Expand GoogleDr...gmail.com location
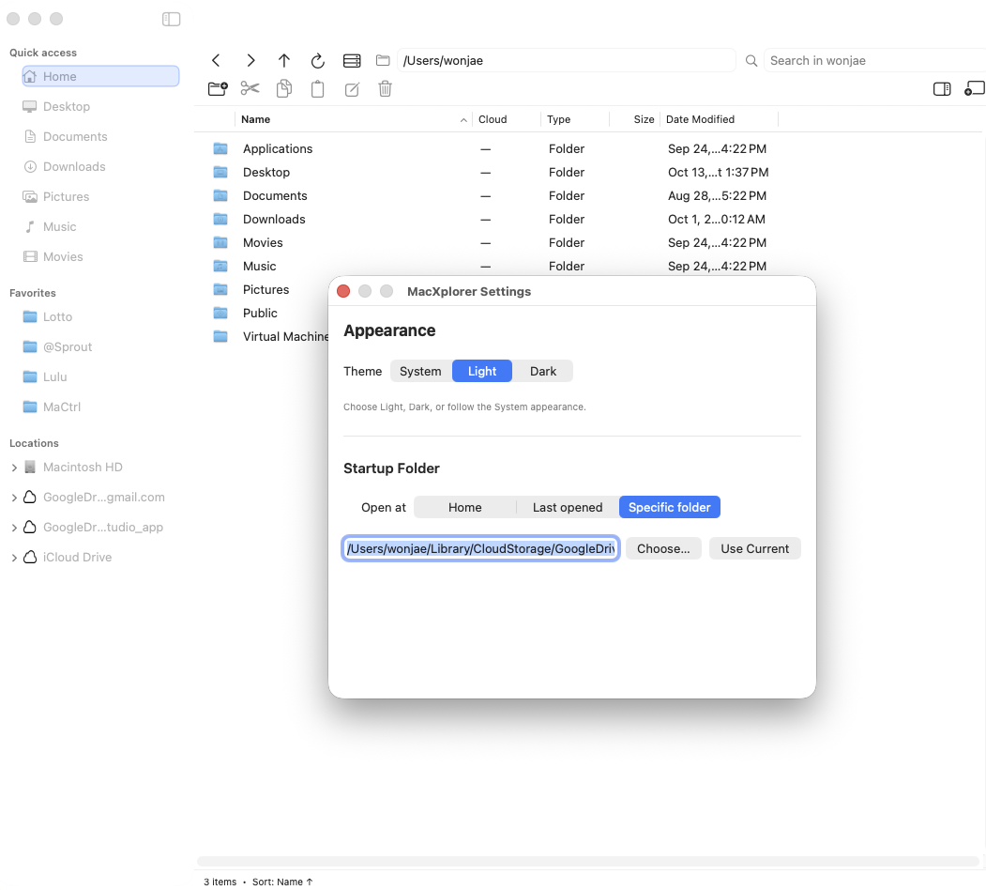Image resolution: width=986 pixels, height=890 pixels. point(14,498)
